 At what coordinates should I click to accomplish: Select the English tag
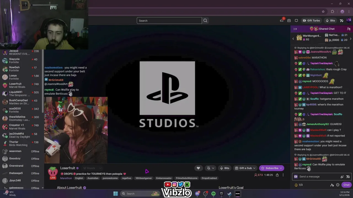pos(79,178)
